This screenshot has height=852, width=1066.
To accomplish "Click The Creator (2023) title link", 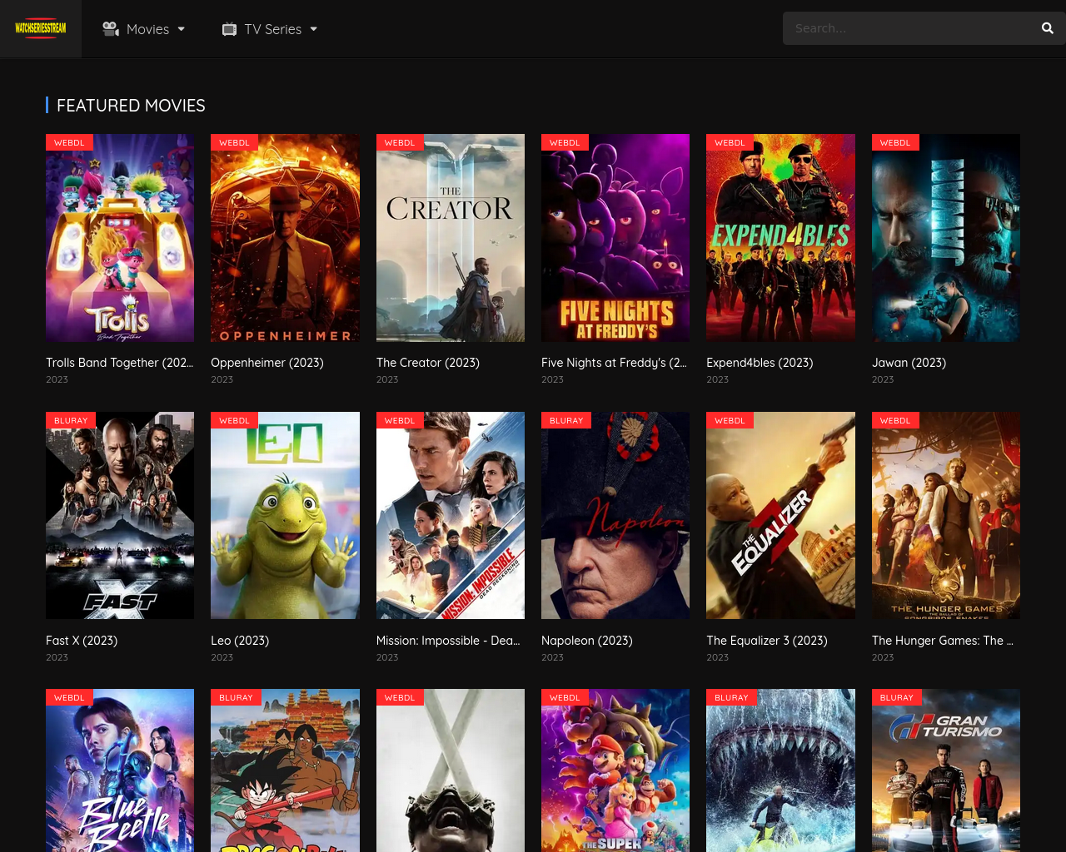I will click(428, 363).
